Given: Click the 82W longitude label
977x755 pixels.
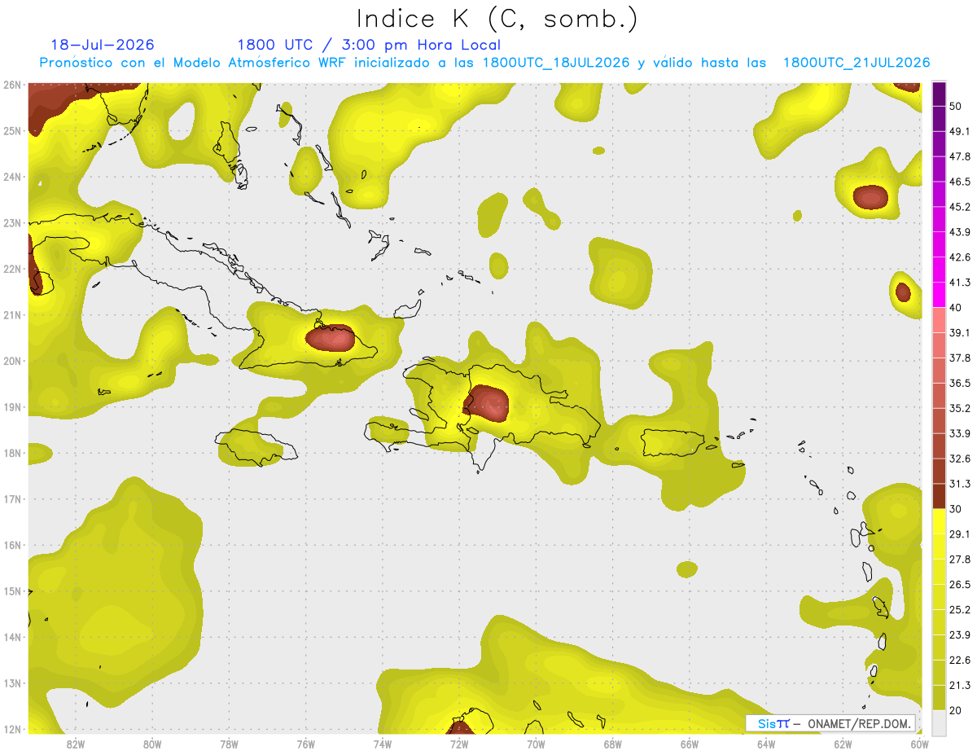Looking at the screenshot, I should 76,744.
